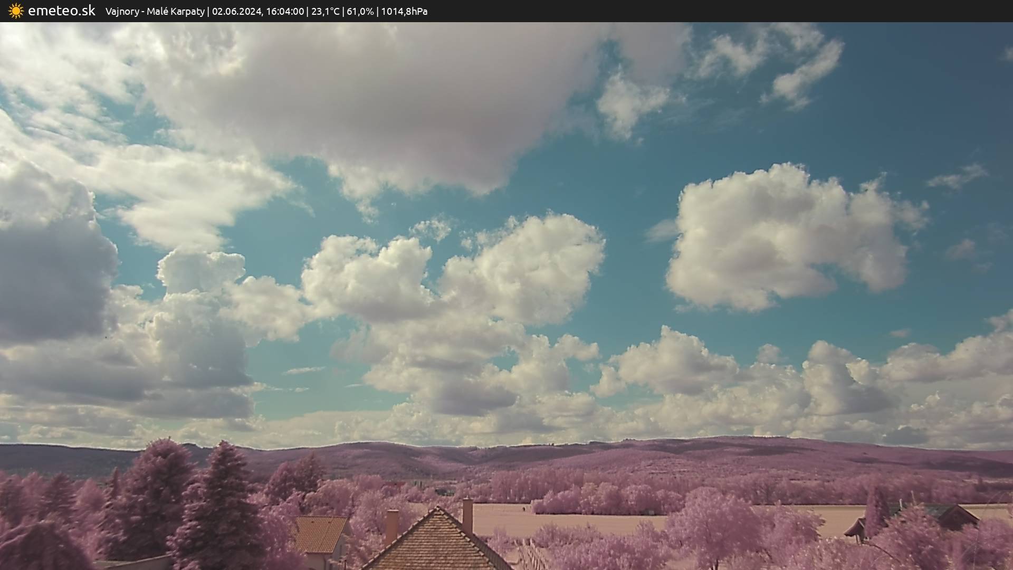Click the 23,1°C temperature reading
Image resolution: width=1013 pixels, height=570 pixels.
tap(325, 11)
